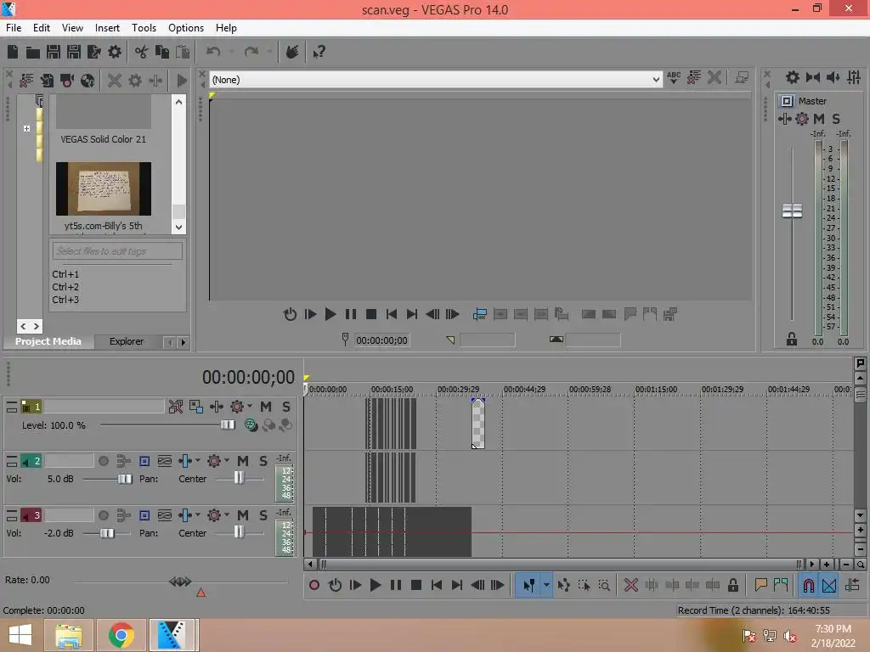Open track 2 automation settings dropdown
The width and height of the screenshot is (870, 652).
(x=226, y=460)
